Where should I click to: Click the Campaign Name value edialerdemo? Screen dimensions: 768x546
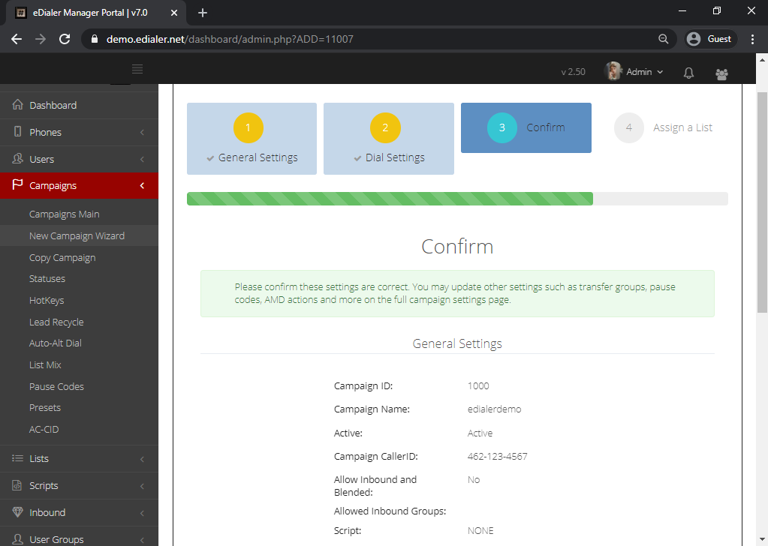494,409
